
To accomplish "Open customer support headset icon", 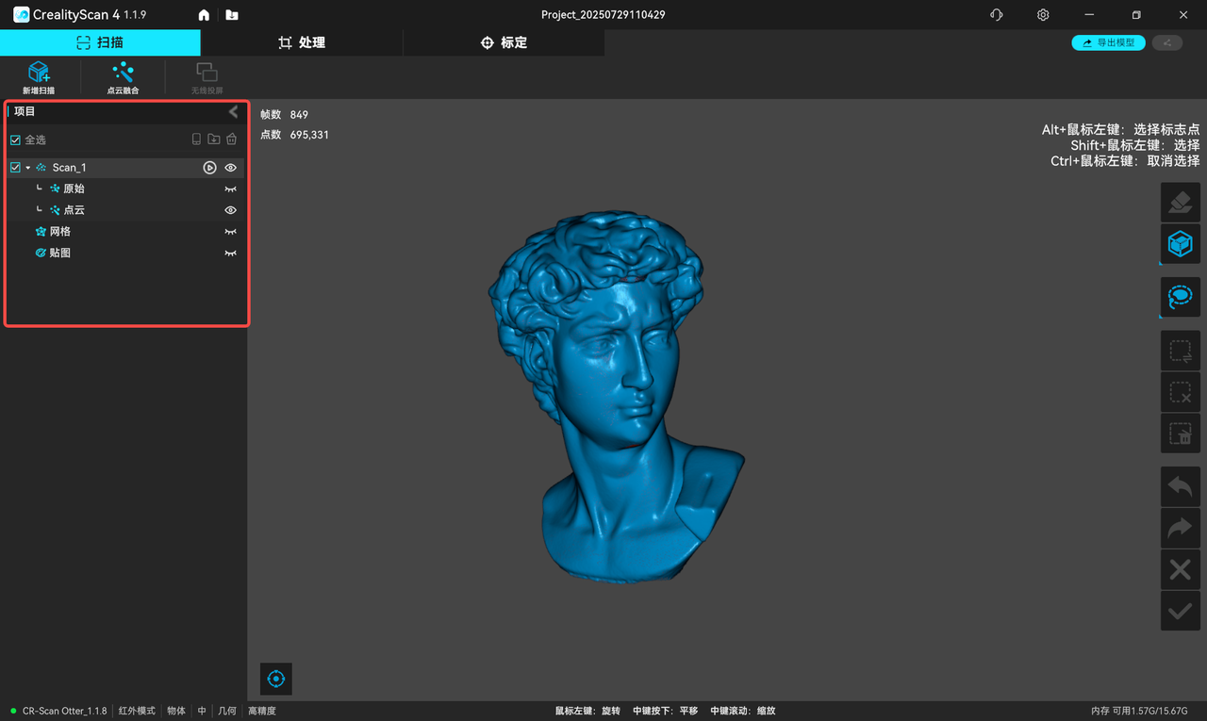I will pos(997,15).
